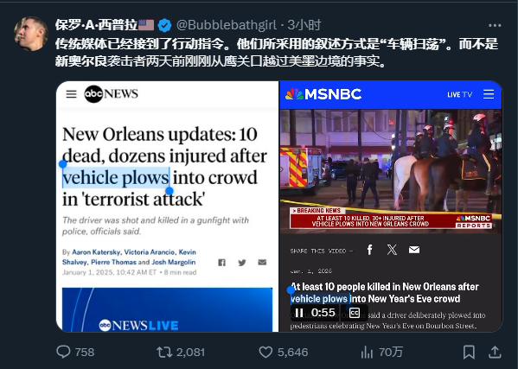
Task: Open the three-dot more options menu
Action: [x=495, y=25]
